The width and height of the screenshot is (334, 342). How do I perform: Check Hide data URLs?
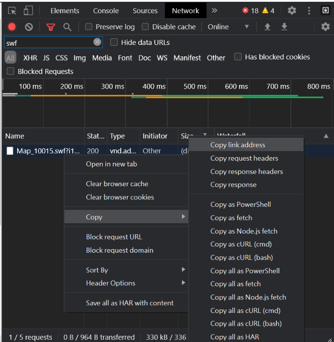click(x=114, y=42)
